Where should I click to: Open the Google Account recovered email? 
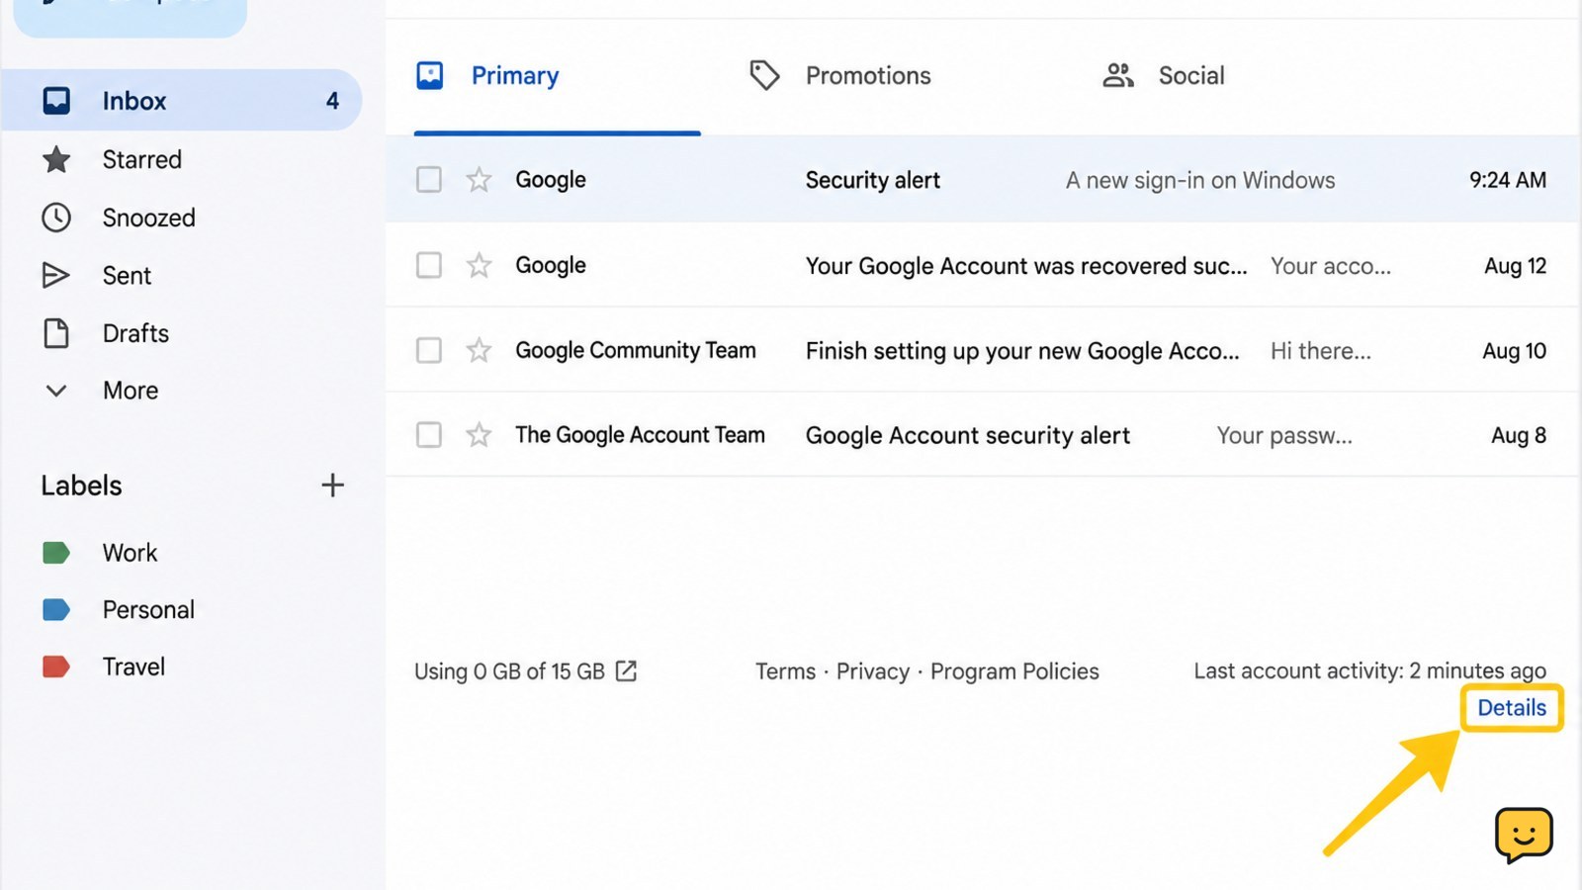click(983, 265)
